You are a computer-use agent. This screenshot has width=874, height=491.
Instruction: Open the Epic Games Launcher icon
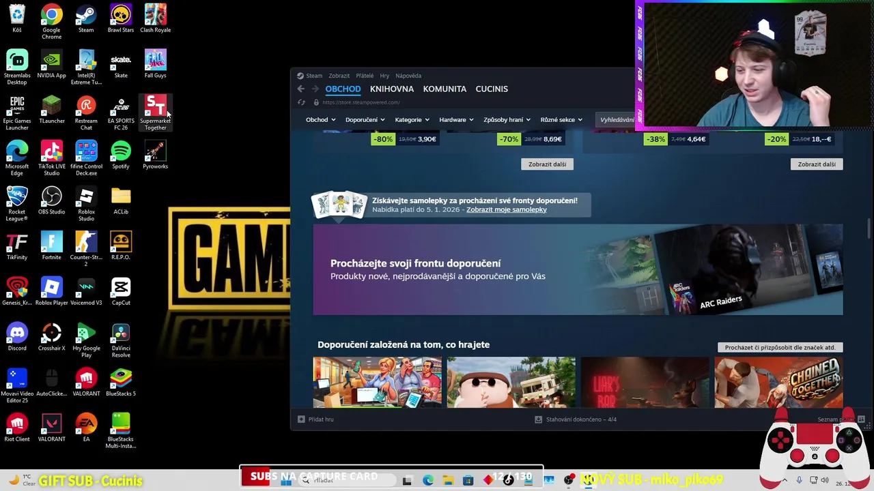(17, 113)
